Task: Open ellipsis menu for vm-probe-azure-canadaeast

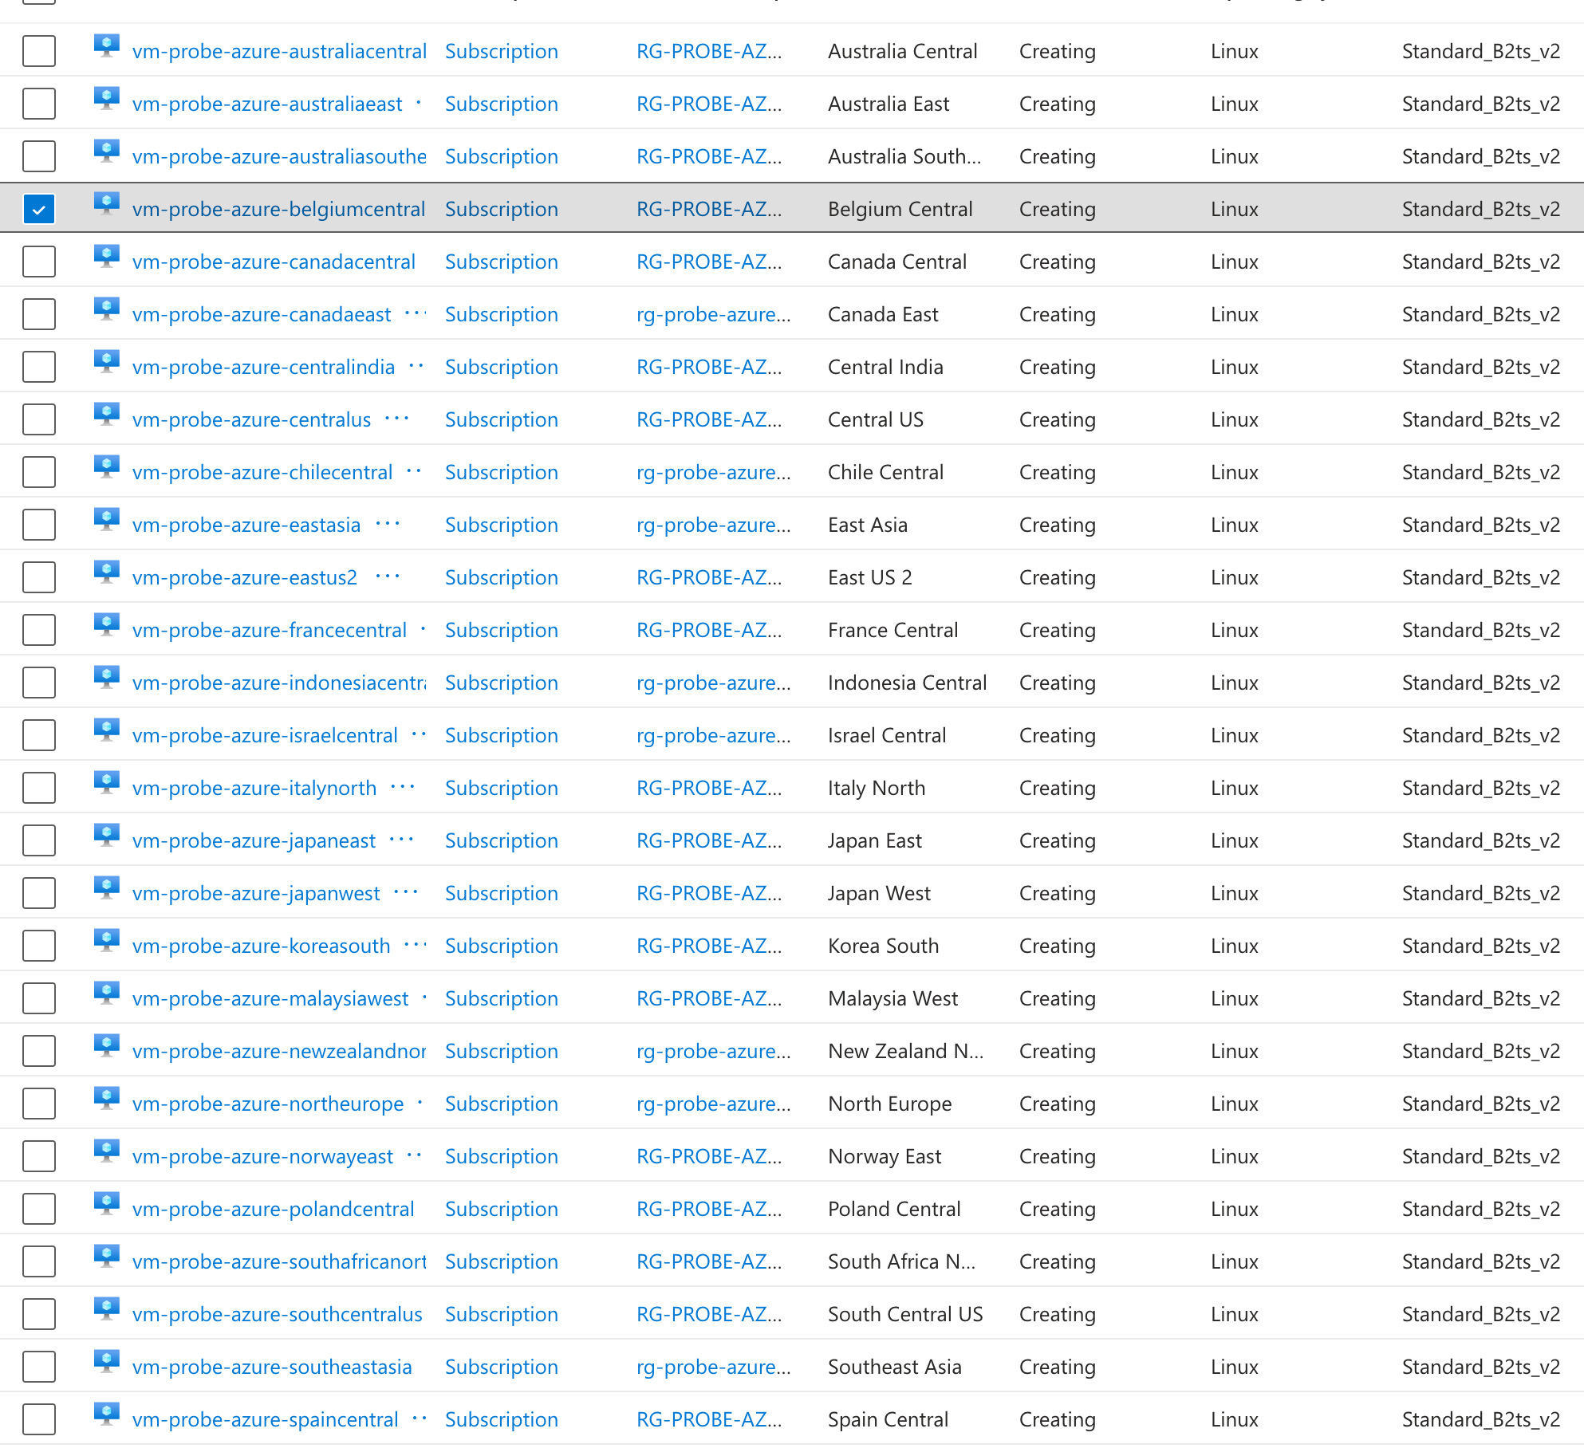Action: pos(415,313)
